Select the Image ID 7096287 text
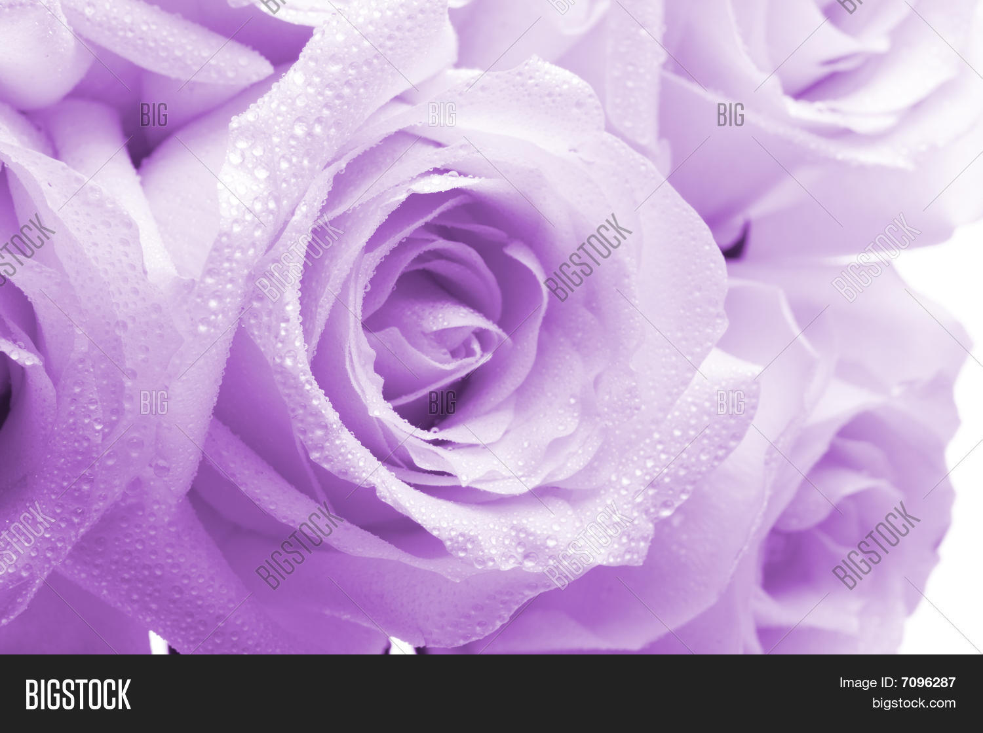The width and height of the screenshot is (983, 733). 928,683
